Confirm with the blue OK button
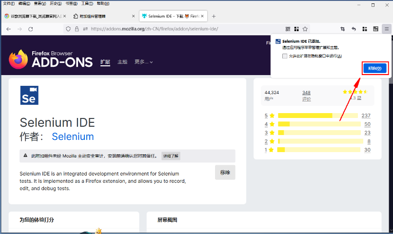Screen dimensions: 393x234 click(x=375, y=68)
